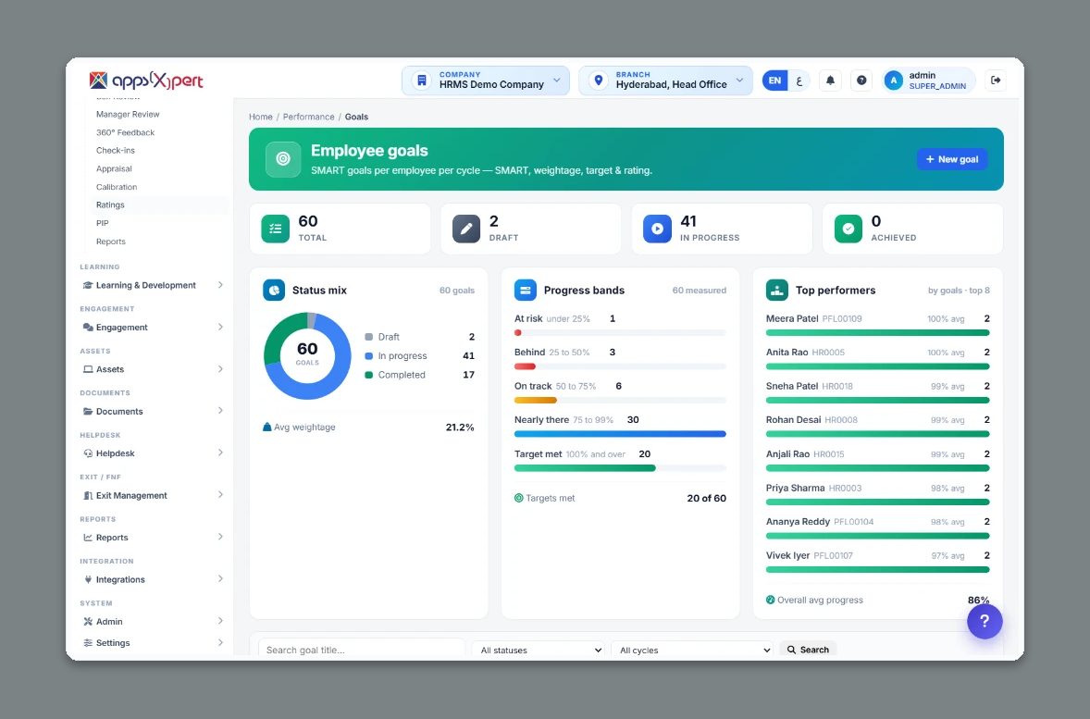
Task: Open the floating purple help button
Action: coord(985,621)
